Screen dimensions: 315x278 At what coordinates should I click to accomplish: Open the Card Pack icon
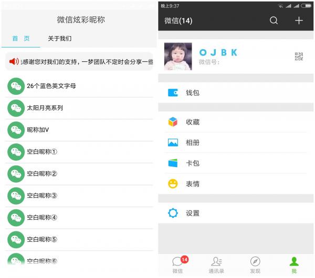(x=173, y=163)
